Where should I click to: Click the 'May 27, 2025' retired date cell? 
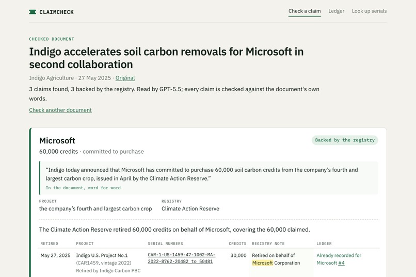tap(55, 255)
